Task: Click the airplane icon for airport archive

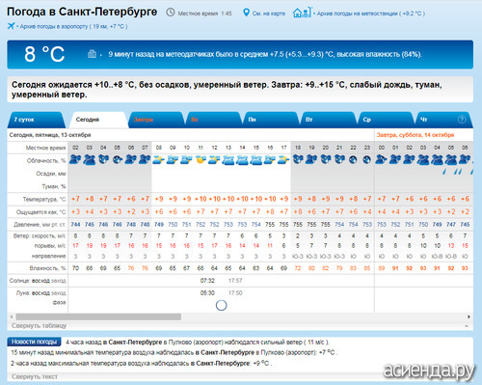Action: click(x=11, y=26)
